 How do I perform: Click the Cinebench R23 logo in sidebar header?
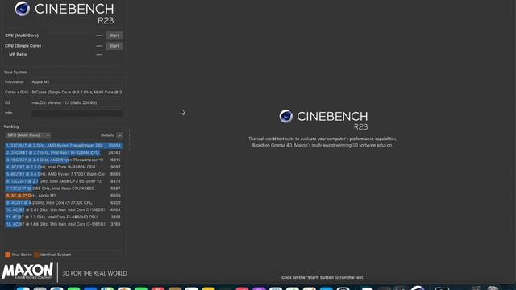click(x=64, y=13)
